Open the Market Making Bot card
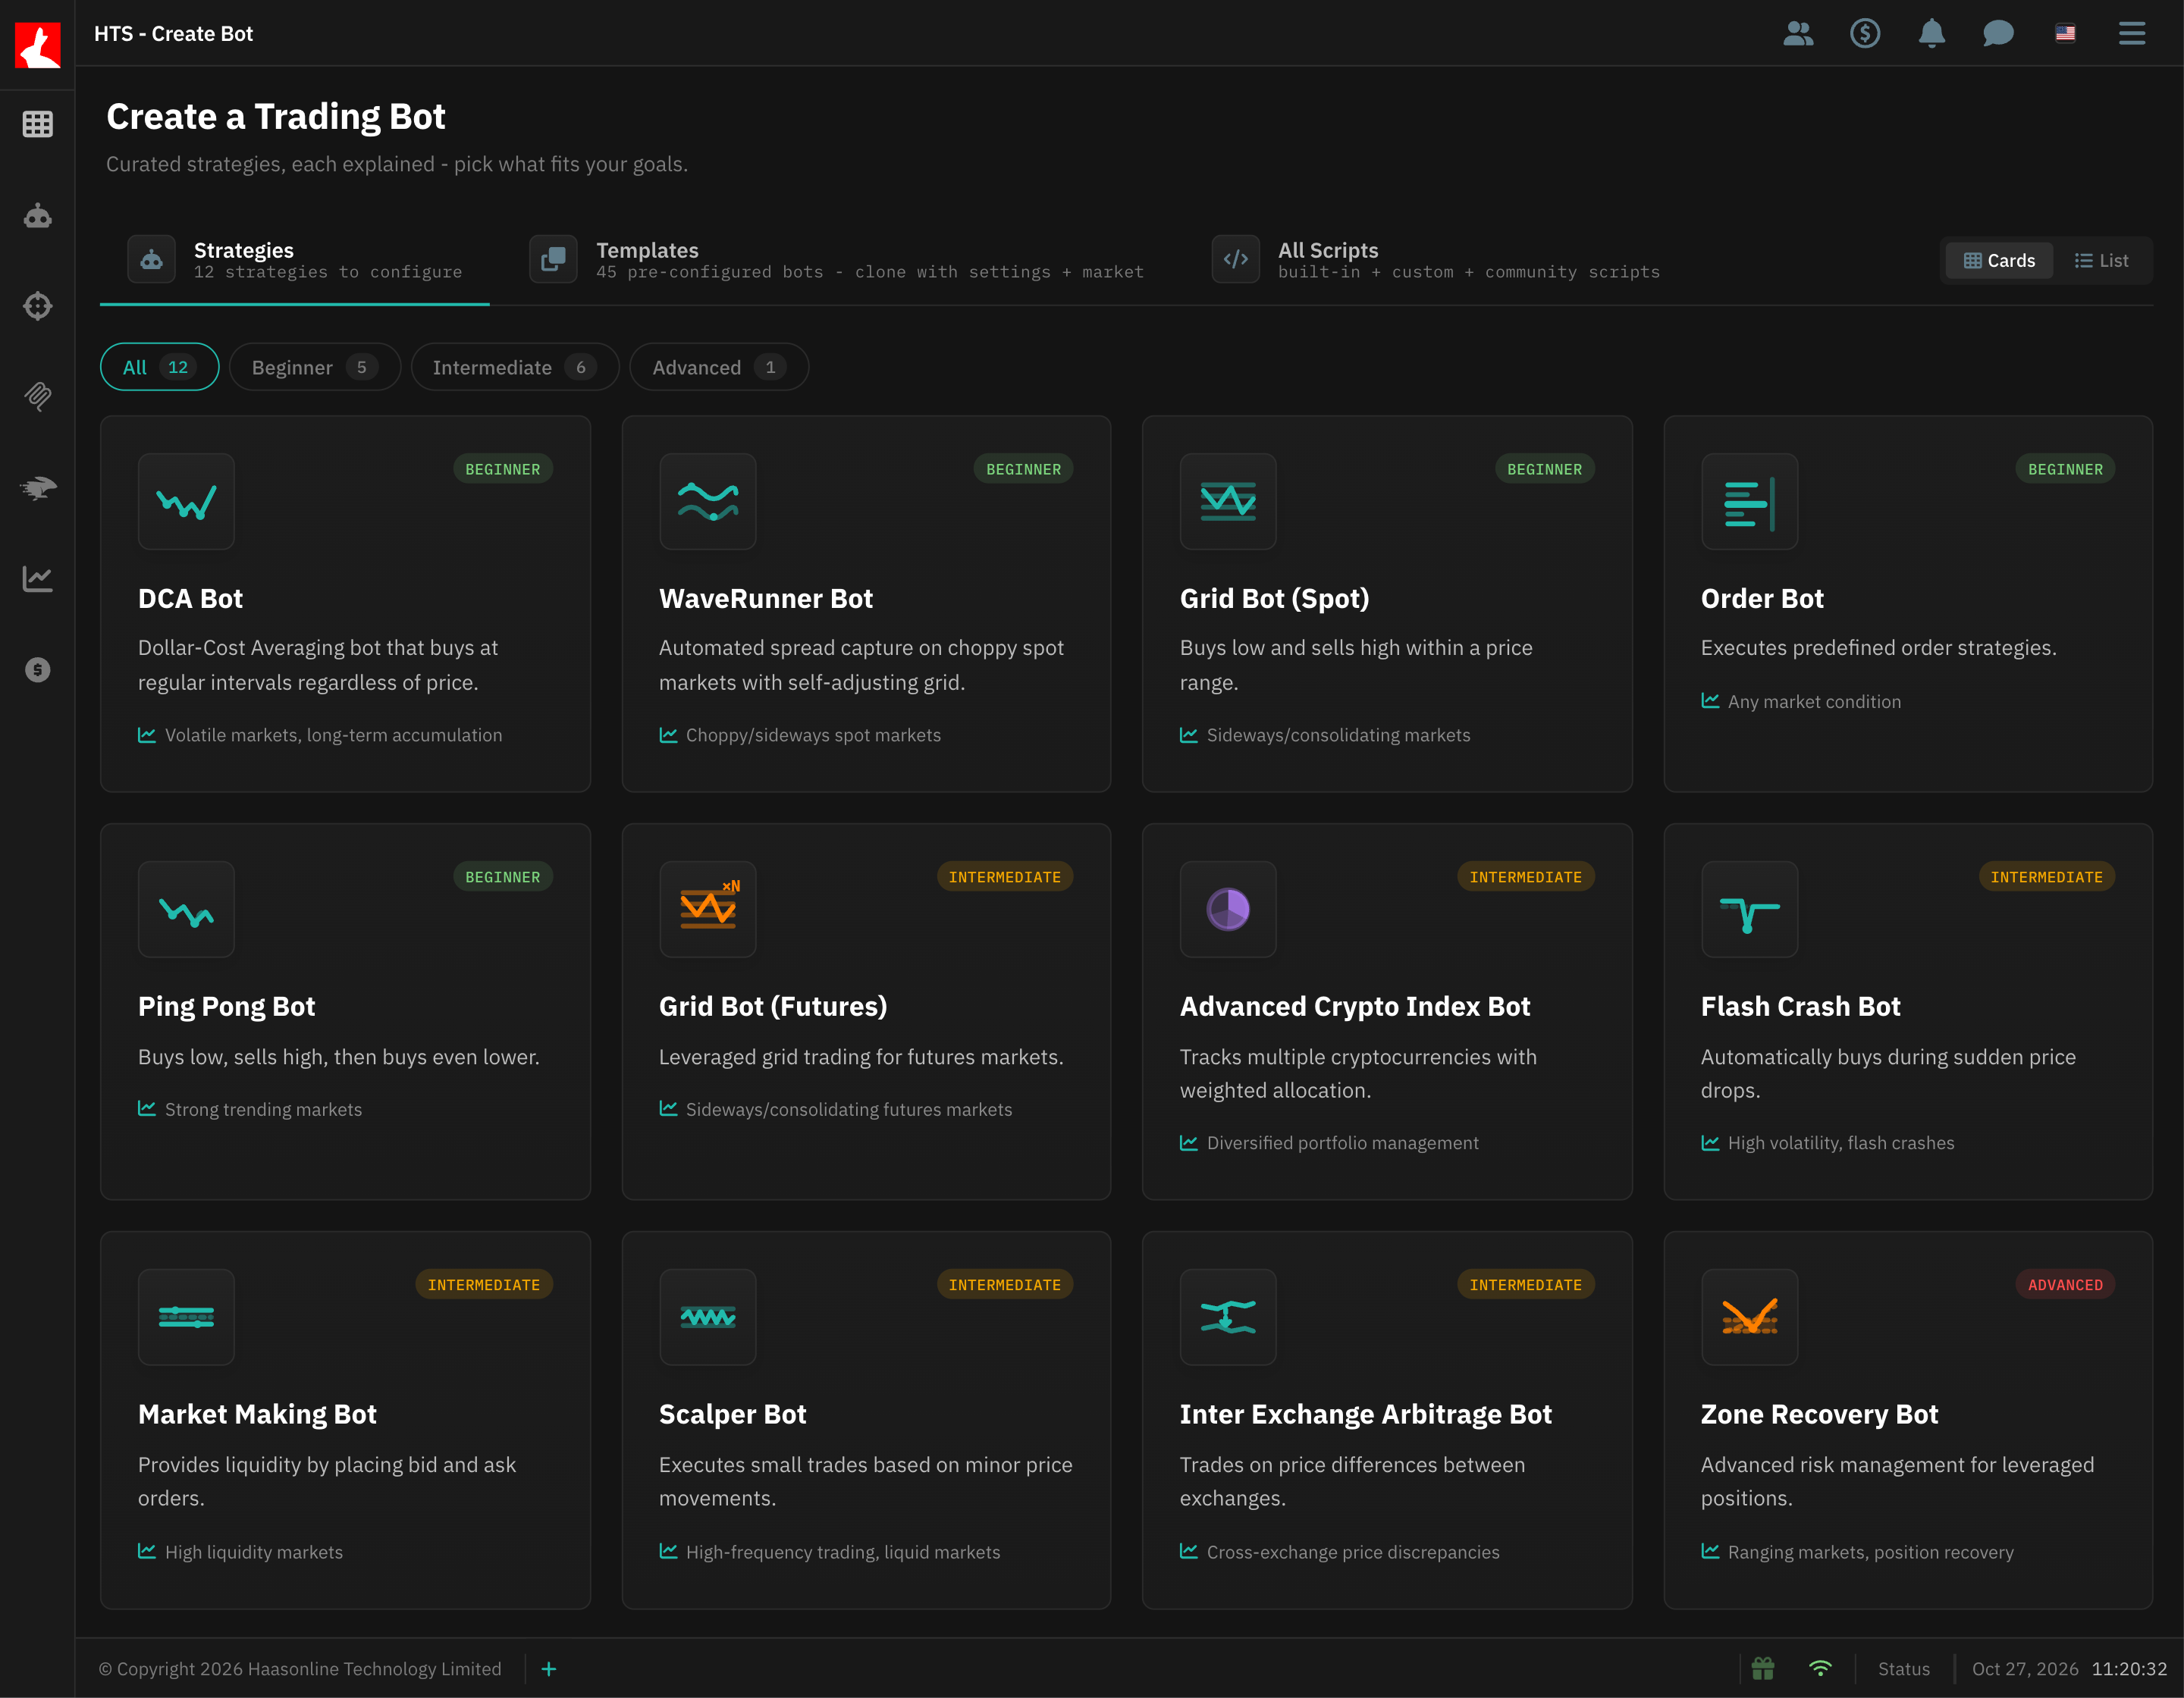Image resolution: width=2184 pixels, height=1698 pixels. tap(345, 1419)
